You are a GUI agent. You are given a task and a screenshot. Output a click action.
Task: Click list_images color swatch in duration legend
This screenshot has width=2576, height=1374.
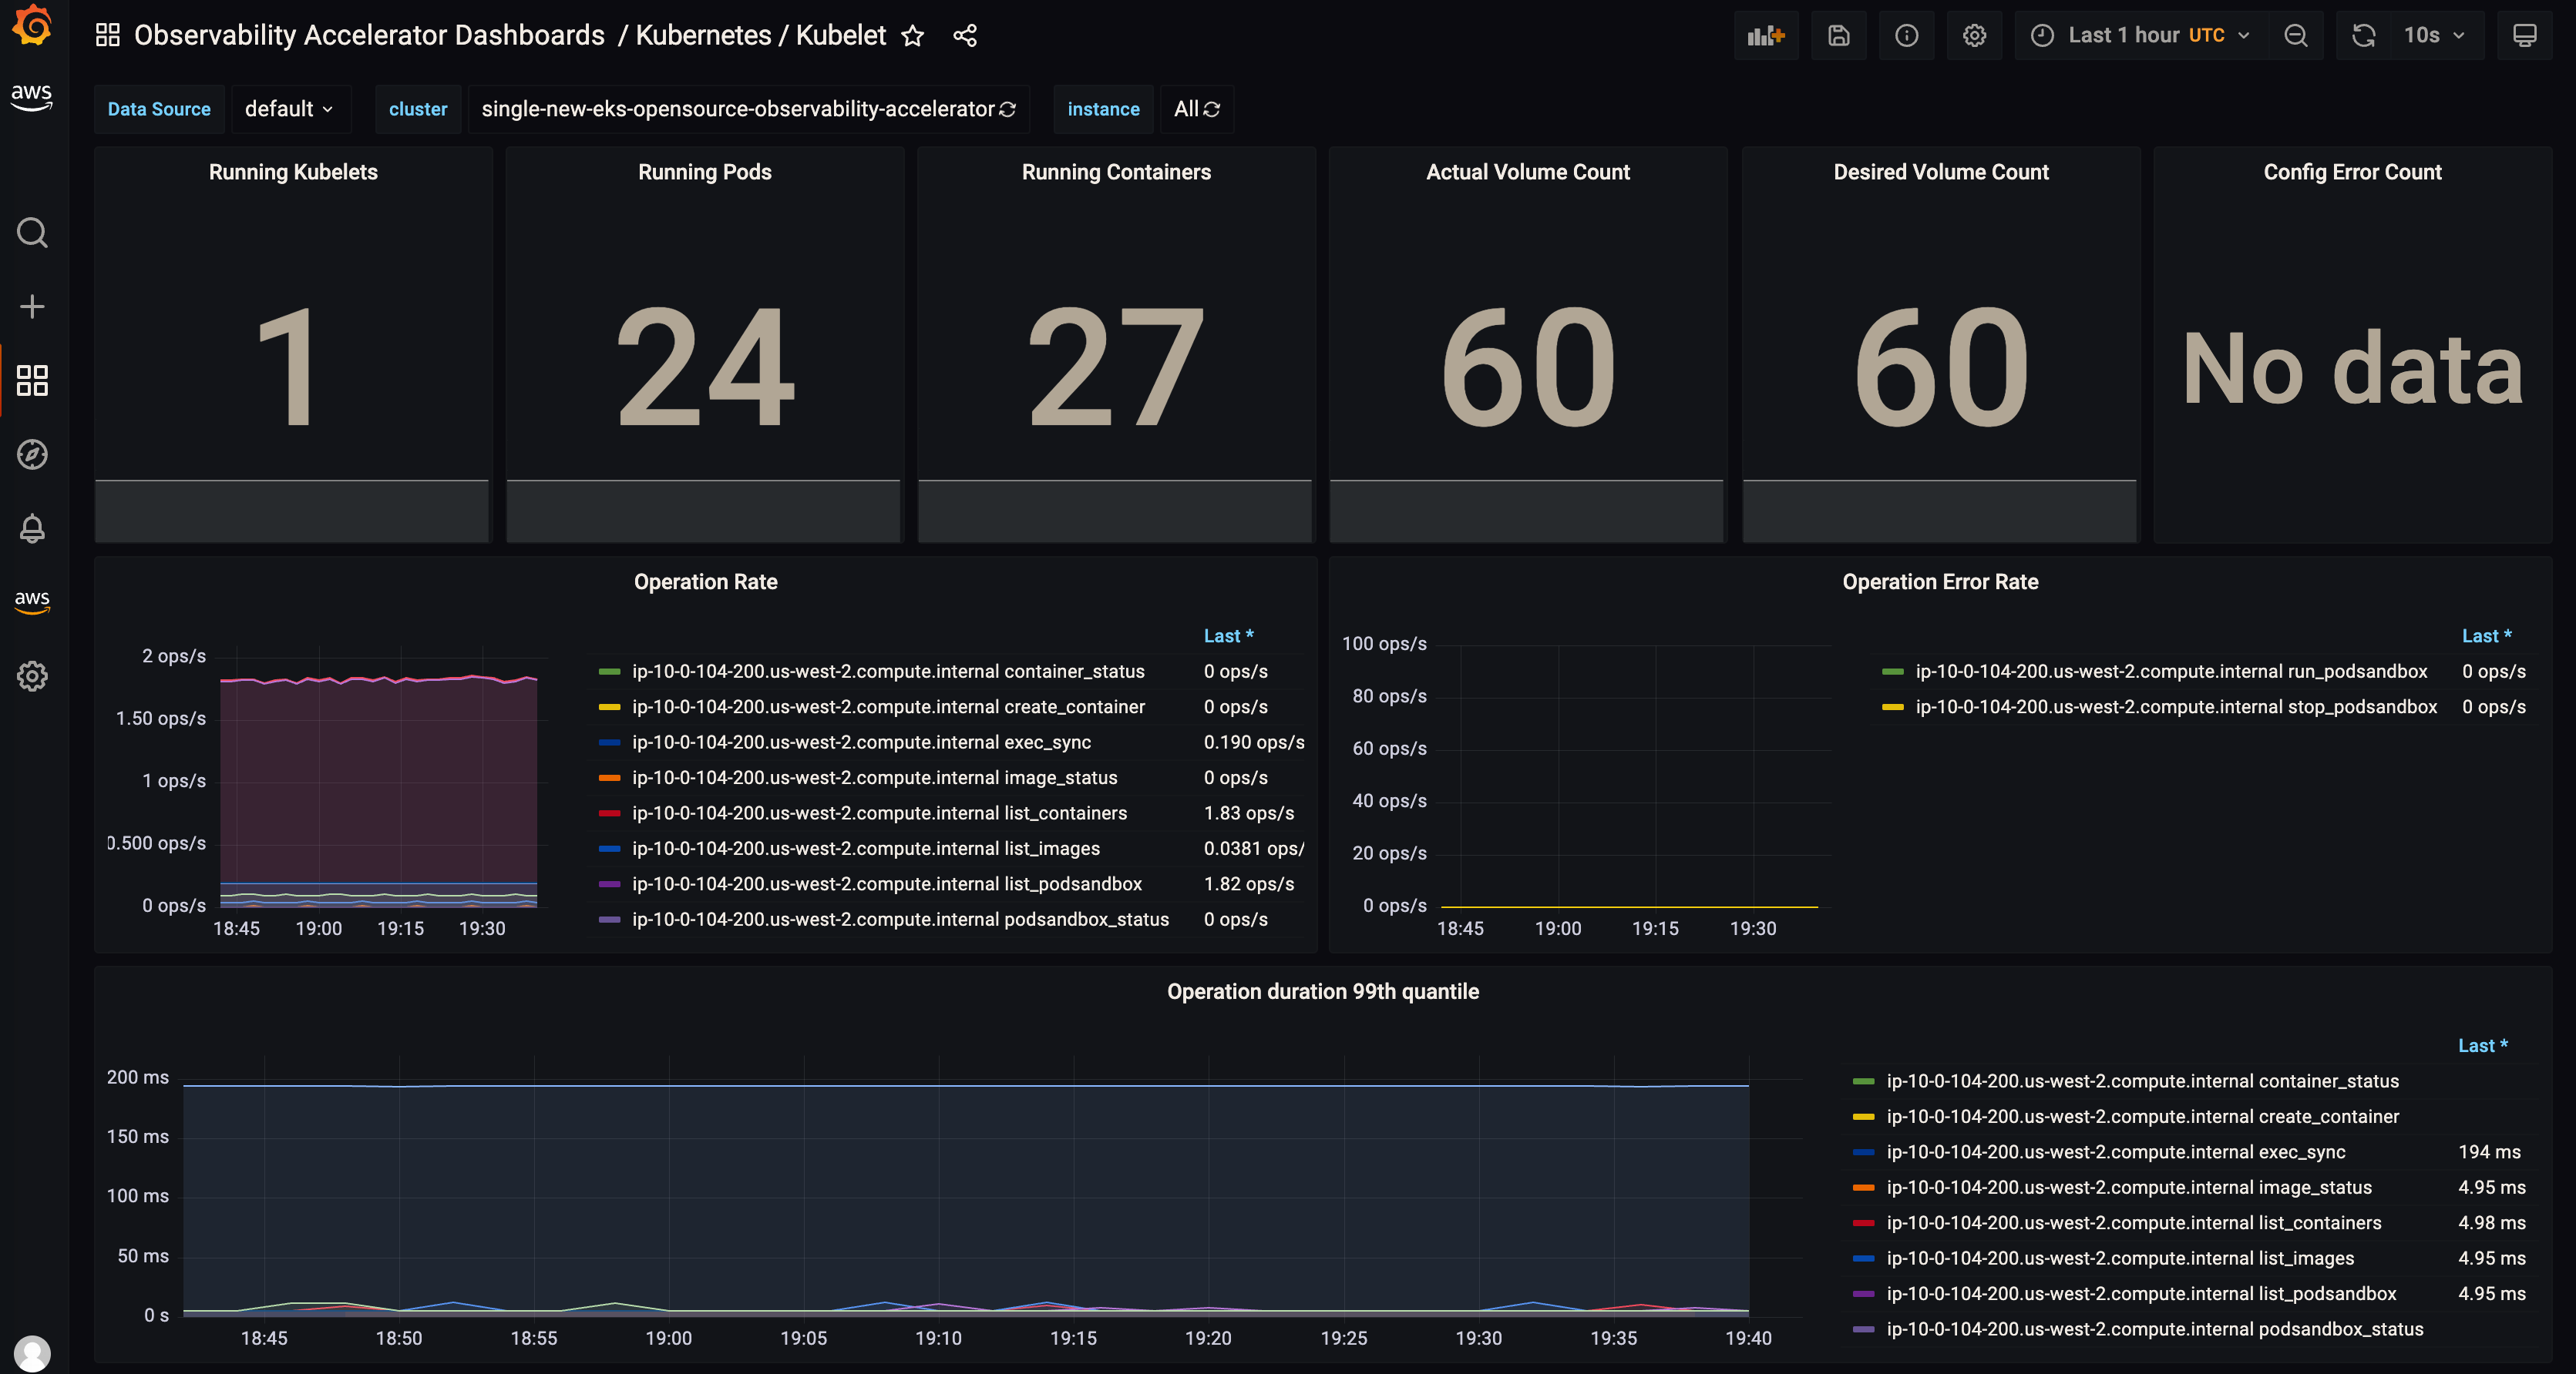tap(1862, 1259)
